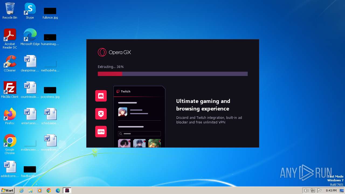Select the evidenceev... file icon
The image size is (345, 194).
point(30,144)
